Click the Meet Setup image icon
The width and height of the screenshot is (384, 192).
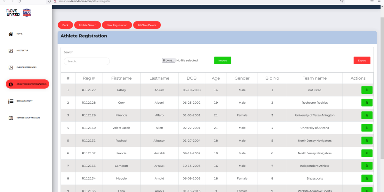[11, 51]
